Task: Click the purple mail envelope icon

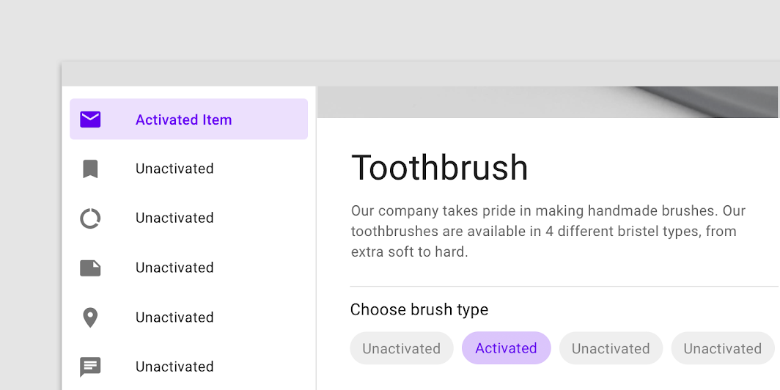Action: point(90,119)
